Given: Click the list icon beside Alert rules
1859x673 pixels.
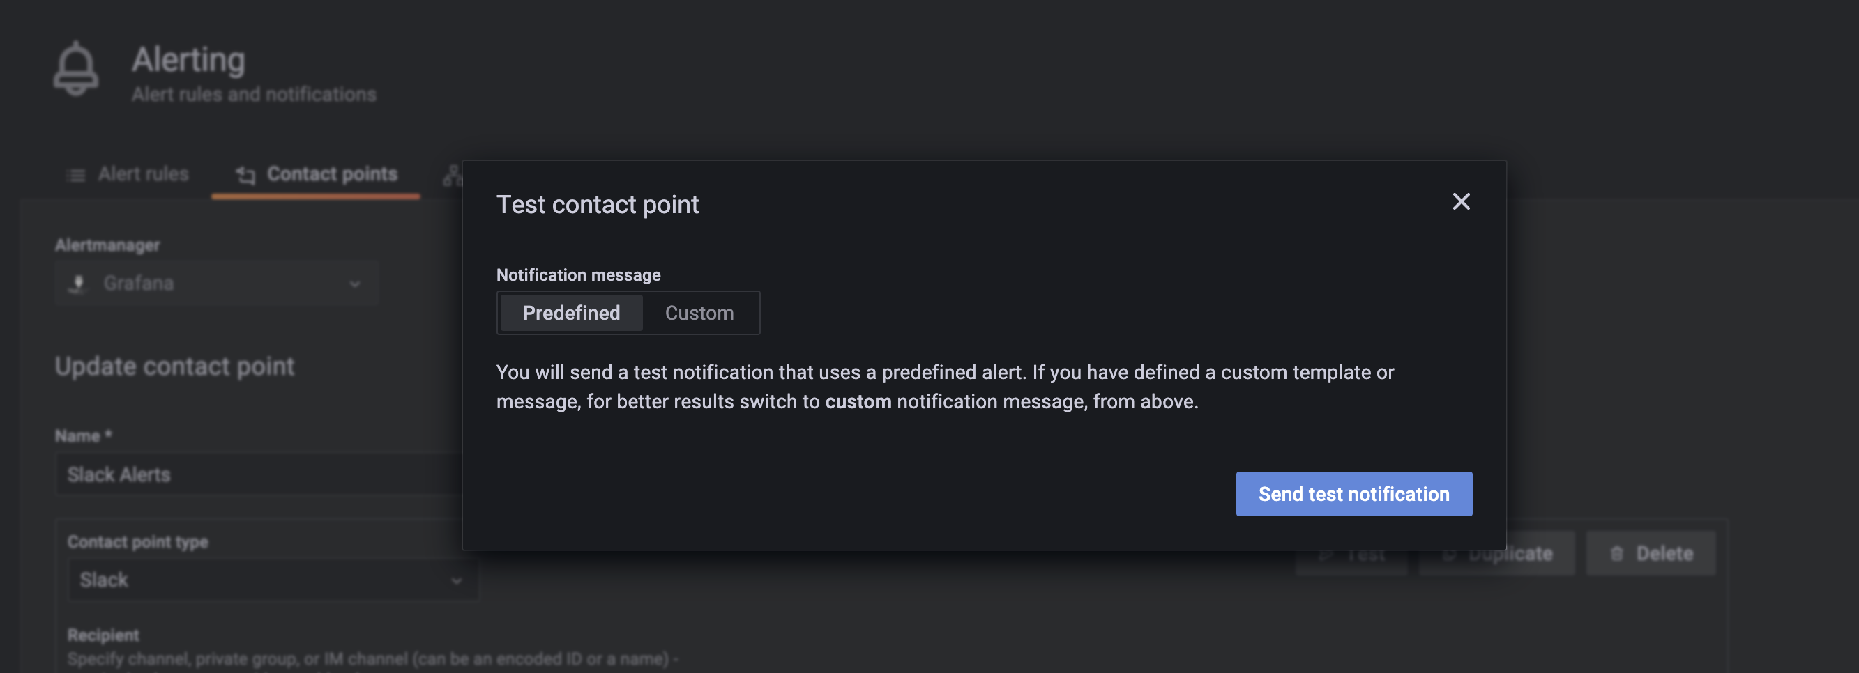Looking at the screenshot, I should tap(76, 176).
